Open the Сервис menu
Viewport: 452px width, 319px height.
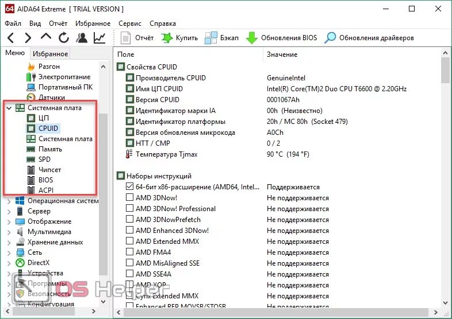click(x=130, y=24)
